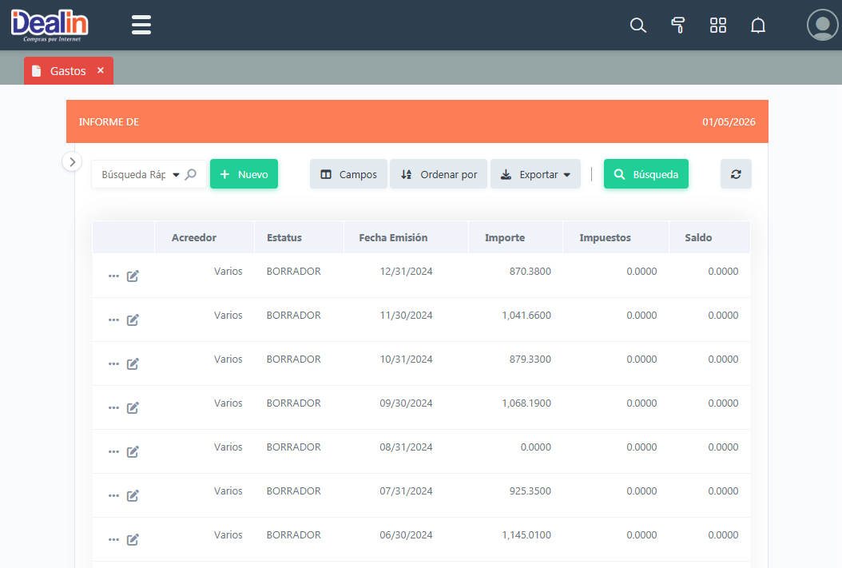Edit the 08/31/2024 expense record
The image size is (842, 568).
[133, 451]
